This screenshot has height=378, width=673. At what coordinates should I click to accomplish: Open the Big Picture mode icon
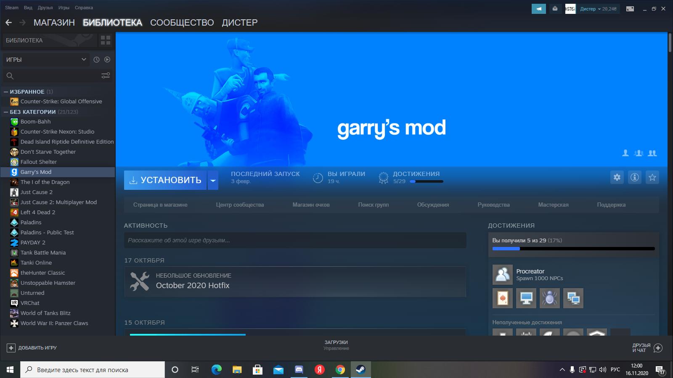(630, 9)
